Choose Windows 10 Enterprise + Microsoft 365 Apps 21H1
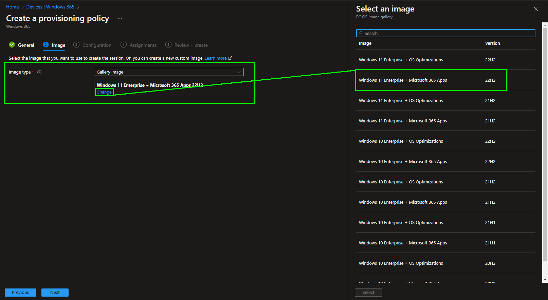Viewport: 548px width, 300px height. tap(403, 243)
